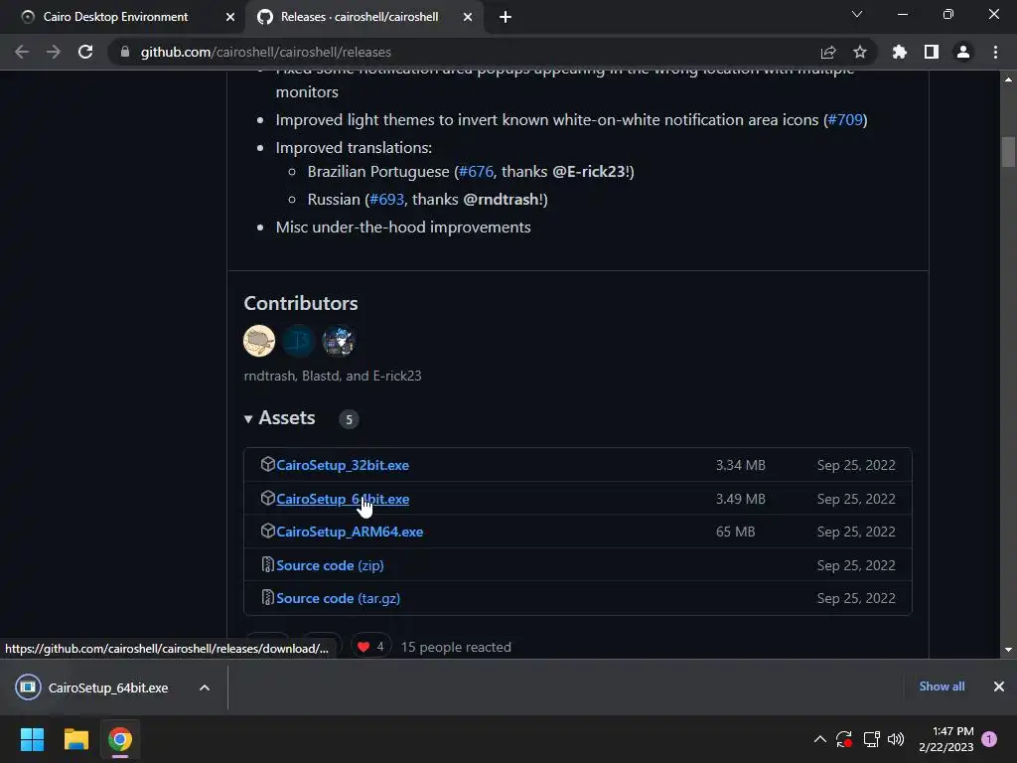The image size is (1017, 763).
Task: Open pull request link #676
Action: 476,172
